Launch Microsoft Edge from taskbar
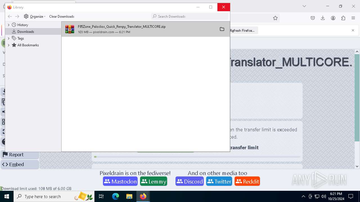 [x=116, y=196]
